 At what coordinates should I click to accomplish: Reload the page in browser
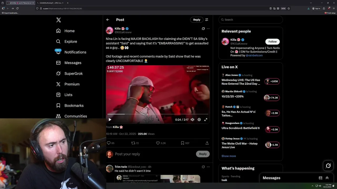[17, 8]
